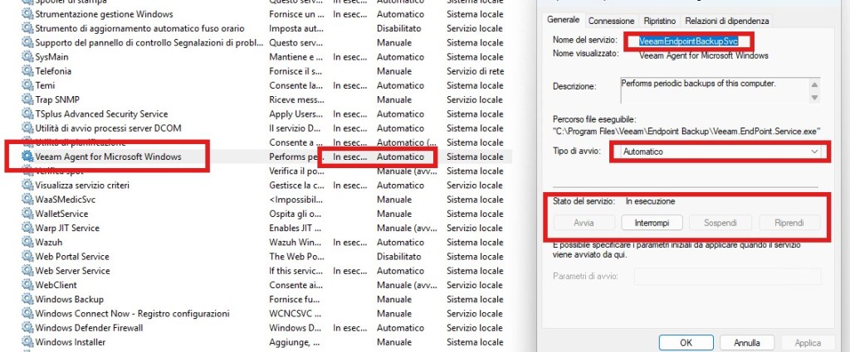This screenshot has width=850, height=352.
Task: Click the Applica button
Action: (807, 343)
